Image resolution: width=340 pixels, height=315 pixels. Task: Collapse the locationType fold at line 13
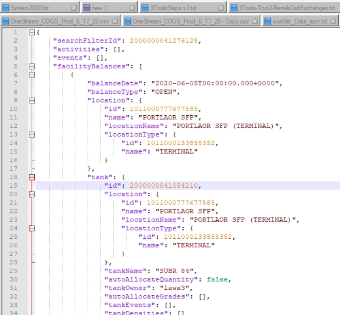[32, 135]
